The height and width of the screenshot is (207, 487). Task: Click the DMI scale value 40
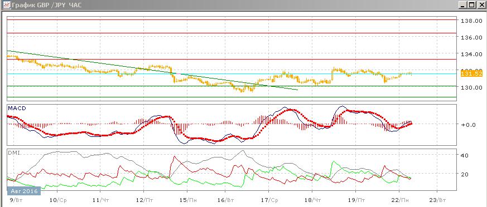click(465, 155)
